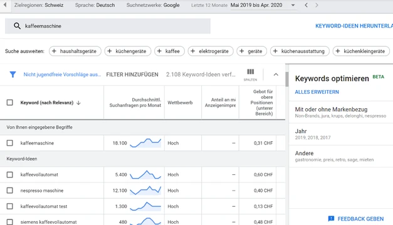Click the 12.100 search volume value

pos(120,191)
